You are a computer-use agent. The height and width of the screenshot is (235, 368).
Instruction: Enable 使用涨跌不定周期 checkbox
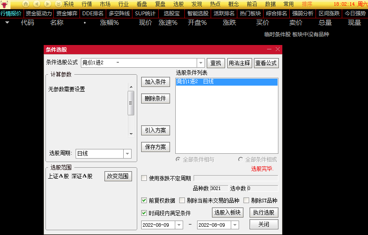[x=144, y=178]
